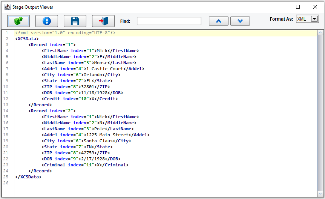Click the Addr1 1225 Main Street line
The height and width of the screenshot is (199, 325).
coord(95,134)
